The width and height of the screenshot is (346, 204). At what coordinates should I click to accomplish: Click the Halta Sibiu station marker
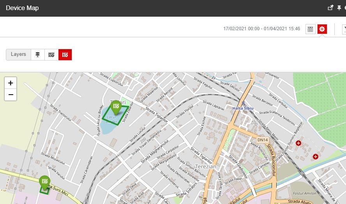tap(243, 104)
